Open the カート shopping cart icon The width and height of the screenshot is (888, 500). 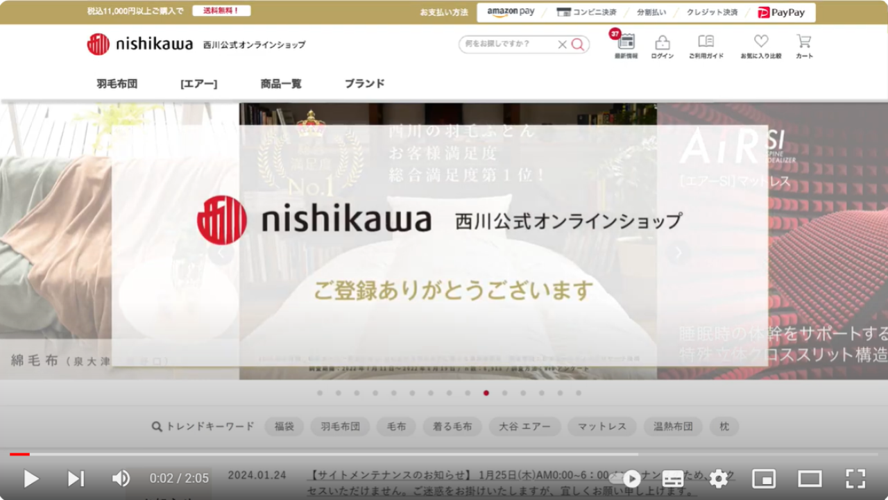(x=804, y=47)
